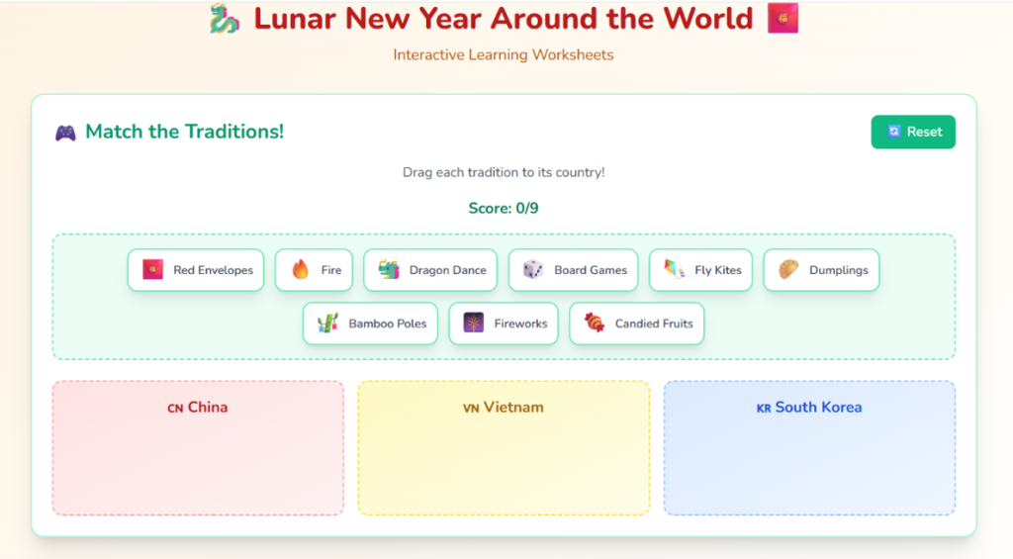
Task: Select the Bamboo Poles label
Action: coord(388,324)
